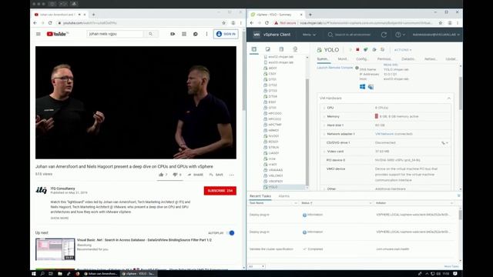Click the Save button under video
Screen dimensions: 493x277
coord(216,175)
